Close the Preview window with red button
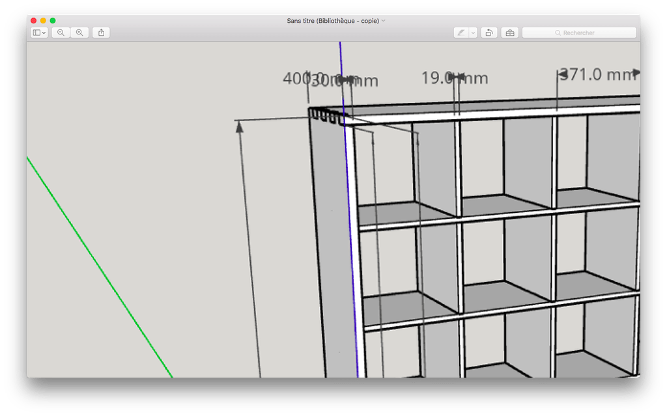Viewport: 667px width, 416px height. pyautogui.click(x=34, y=20)
